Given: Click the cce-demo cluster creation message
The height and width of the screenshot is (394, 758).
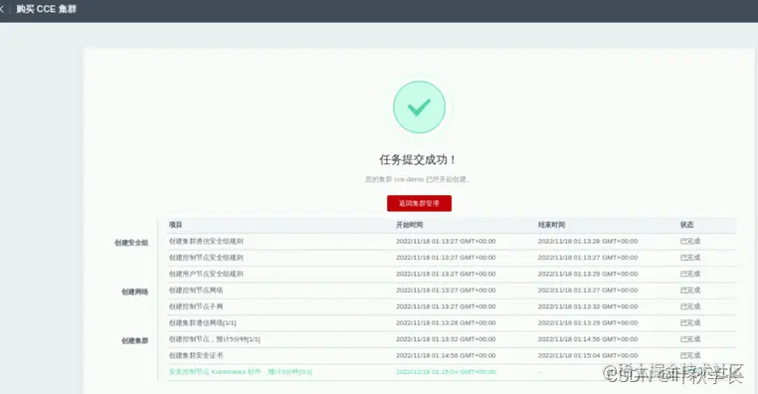Looking at the screenshot, I should (417, 179).
